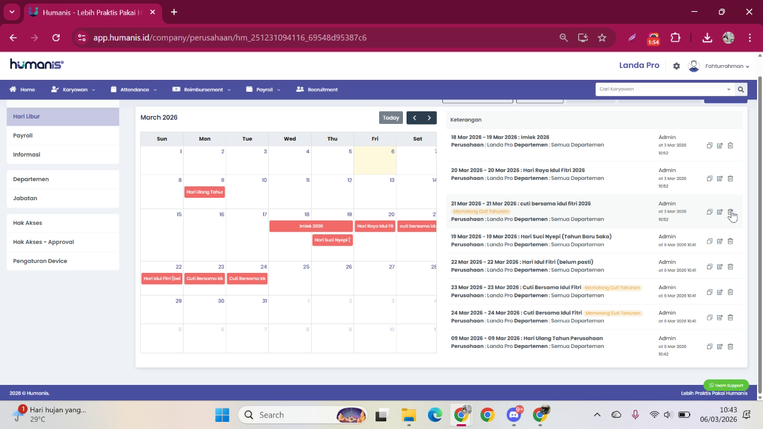The width and height of the screenshot is (763, 429).
Task: Click the Cuti Bersama event on March 23
Action: coord(204,278)
